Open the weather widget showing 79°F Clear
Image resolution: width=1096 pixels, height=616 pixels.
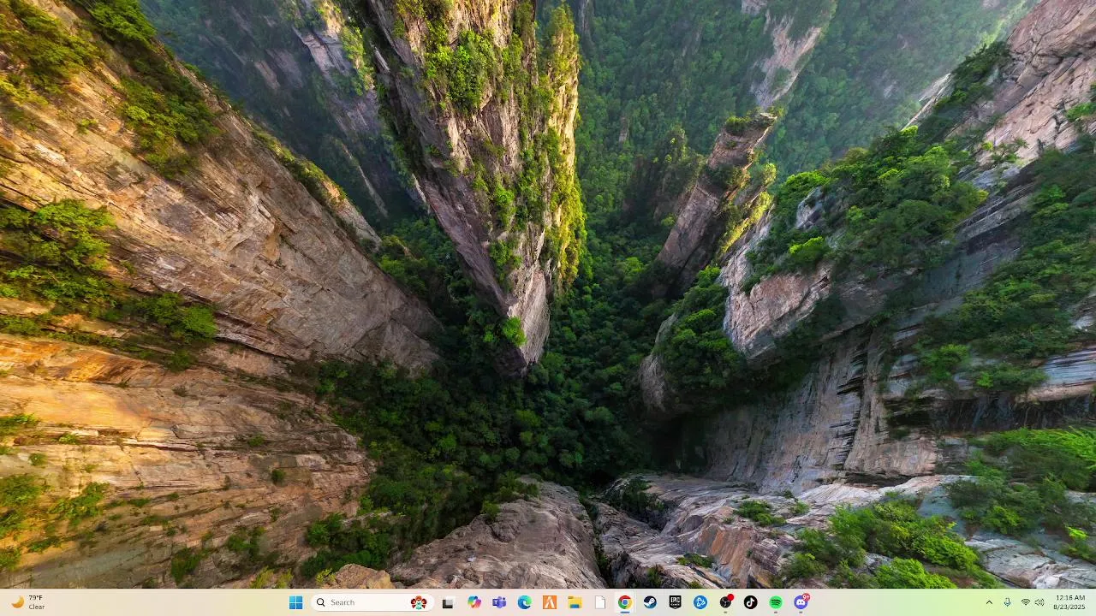(x=27, y=602)
